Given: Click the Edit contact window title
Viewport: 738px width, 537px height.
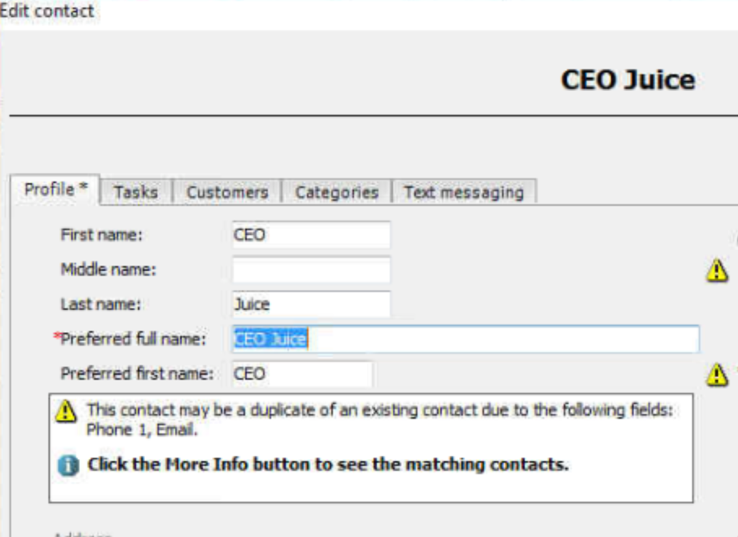Looking at the screenshot, I should pos(47,10).
